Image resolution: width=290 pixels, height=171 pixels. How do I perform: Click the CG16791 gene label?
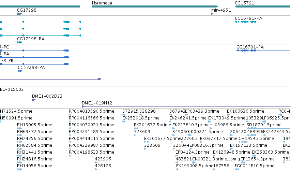point(244,3)
